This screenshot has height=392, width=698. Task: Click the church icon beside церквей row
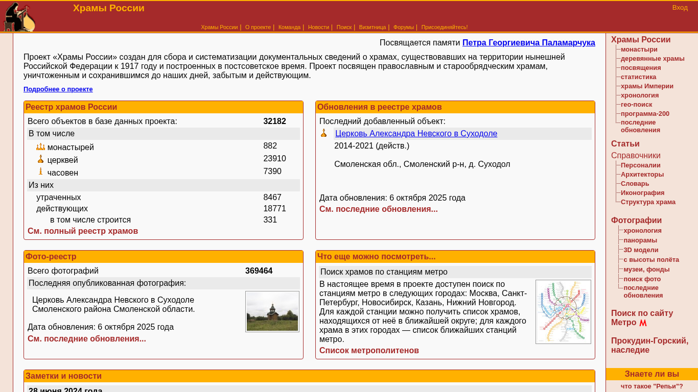point(40,159)
